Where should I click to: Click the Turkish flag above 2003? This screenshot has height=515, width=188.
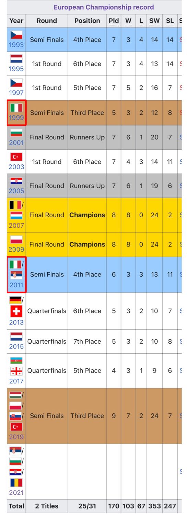click(x=16, y=157)
